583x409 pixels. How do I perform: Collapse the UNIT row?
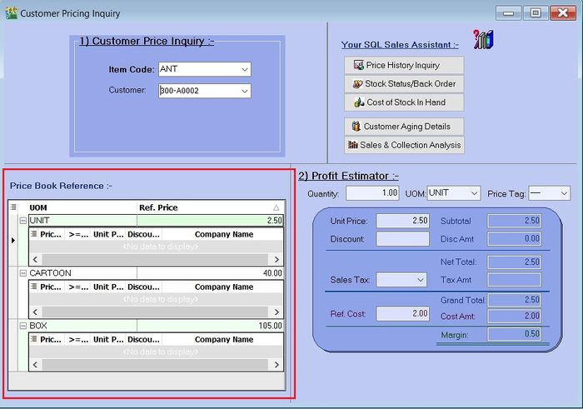coord(23,221)
